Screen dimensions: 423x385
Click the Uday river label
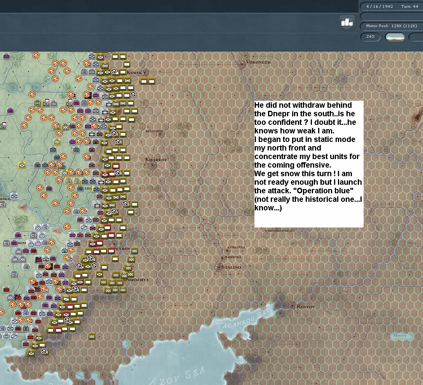[30, 141]
